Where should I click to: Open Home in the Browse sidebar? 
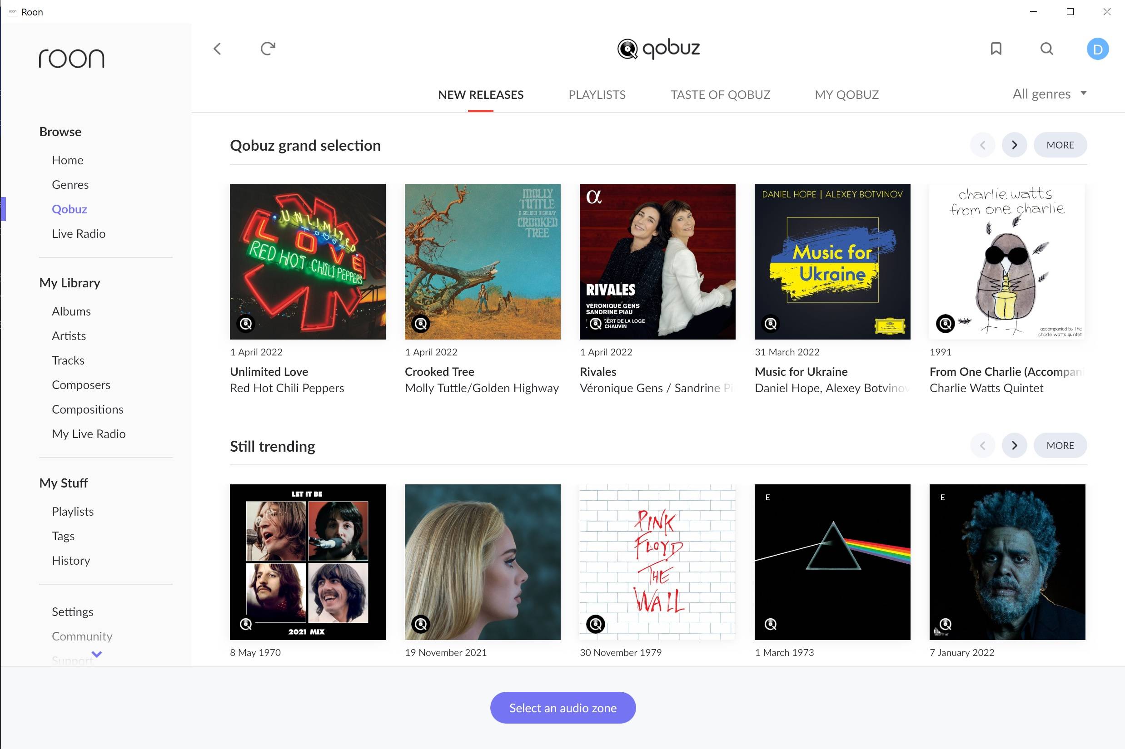click(67, 160)
